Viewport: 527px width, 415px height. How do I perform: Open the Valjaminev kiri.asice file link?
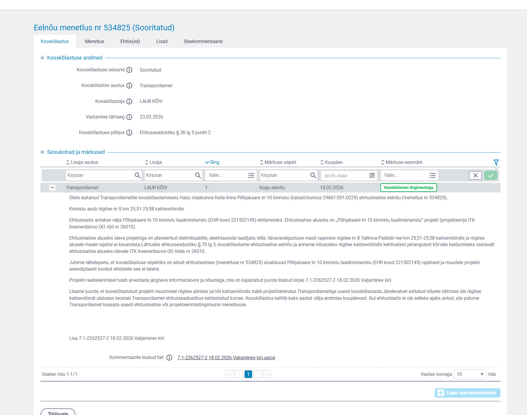226,358
